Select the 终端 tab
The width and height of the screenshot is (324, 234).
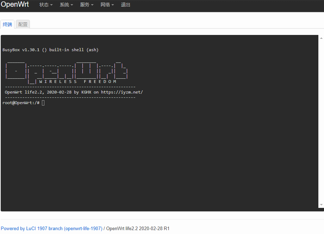coord(7,24)
